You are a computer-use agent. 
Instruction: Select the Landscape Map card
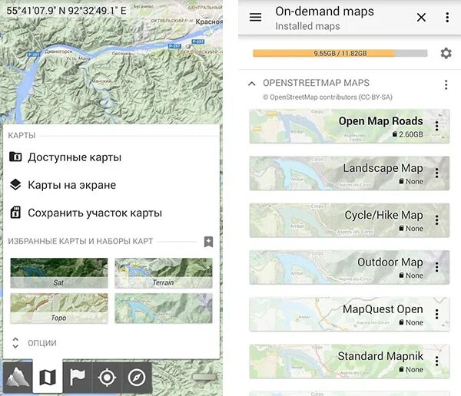(350, 173)
